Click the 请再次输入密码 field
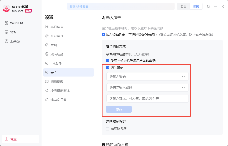The image size is (228, 146). (x=148, y=88)
